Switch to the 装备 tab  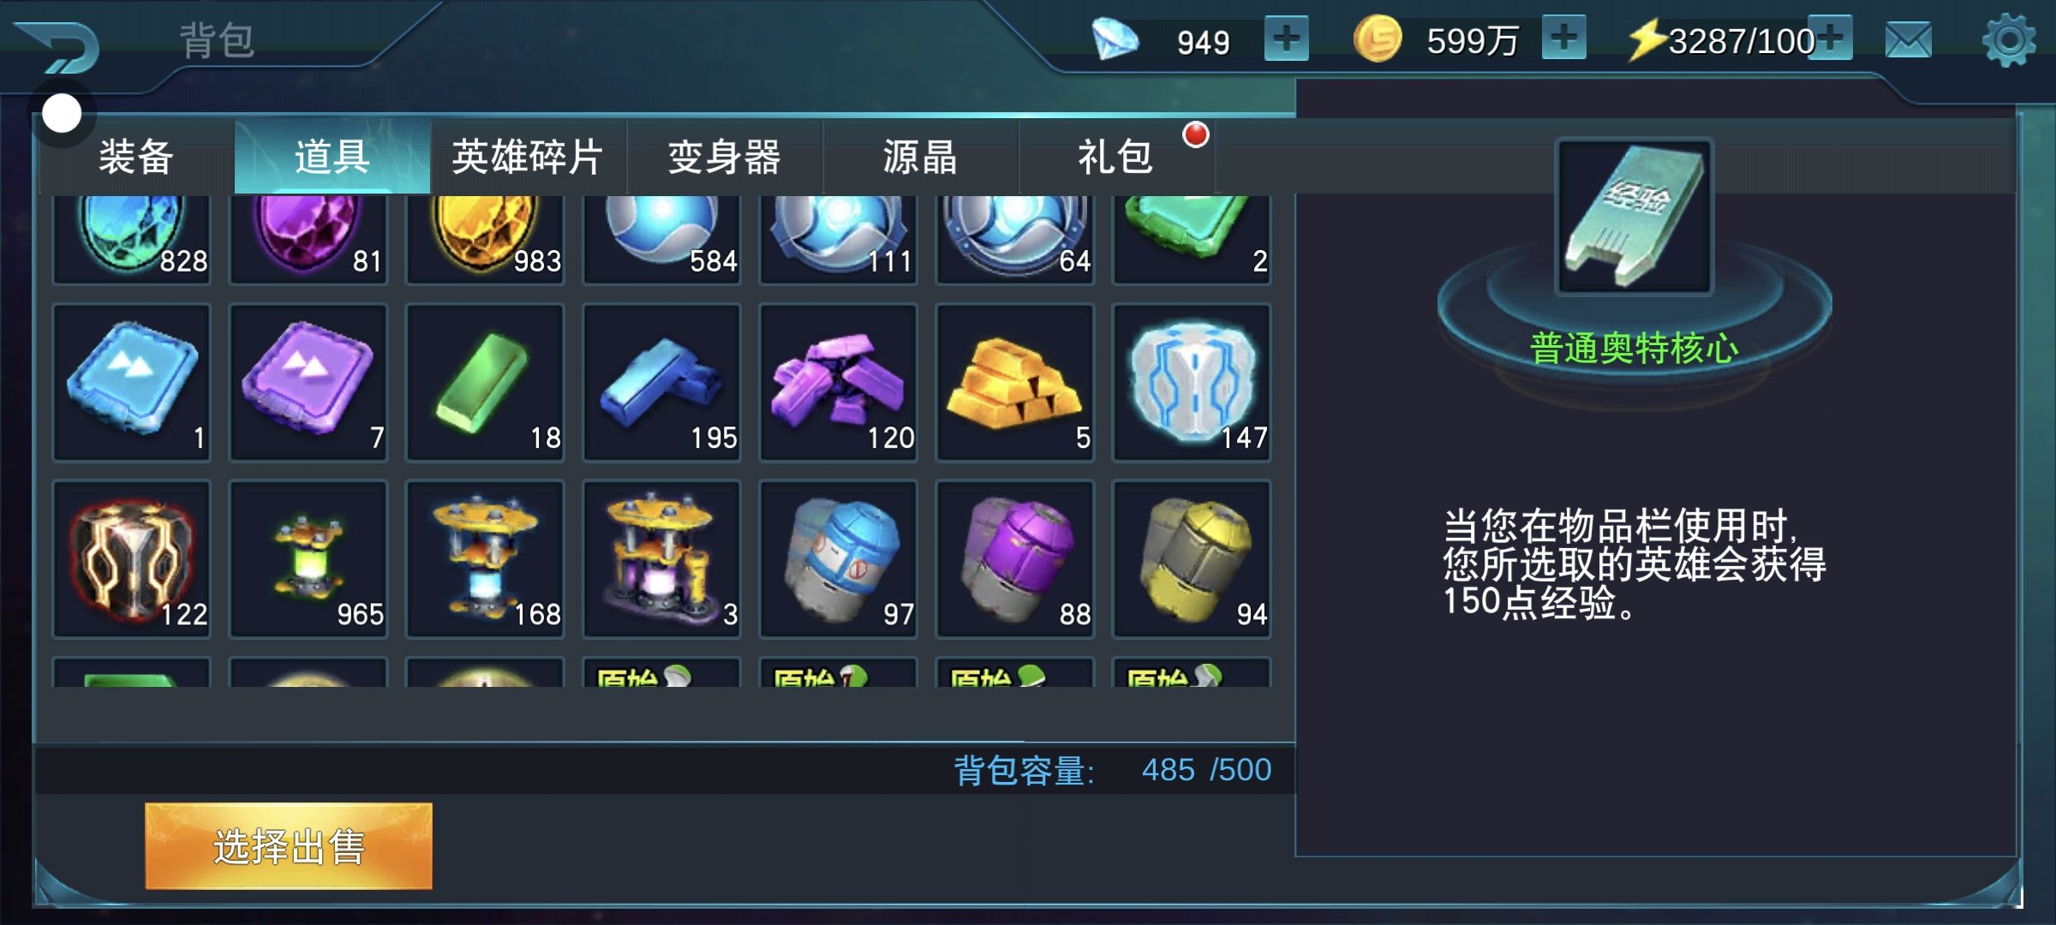(136, 157)
